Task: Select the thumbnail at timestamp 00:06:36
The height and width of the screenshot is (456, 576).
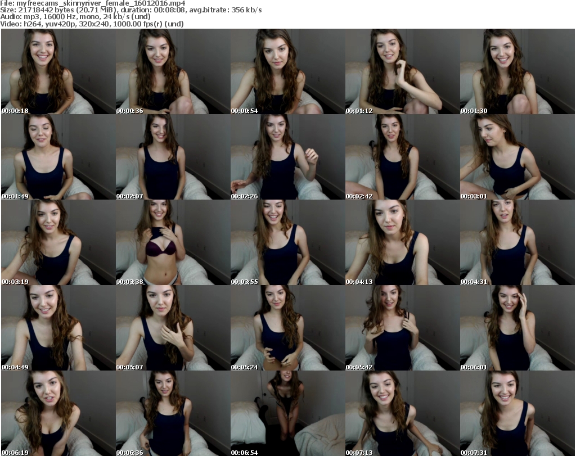Action: pyautogui.click(x=173, y=413)
